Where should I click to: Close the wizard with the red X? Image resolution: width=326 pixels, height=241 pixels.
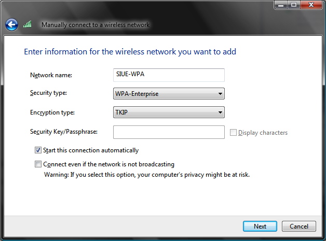pos(310,5)
